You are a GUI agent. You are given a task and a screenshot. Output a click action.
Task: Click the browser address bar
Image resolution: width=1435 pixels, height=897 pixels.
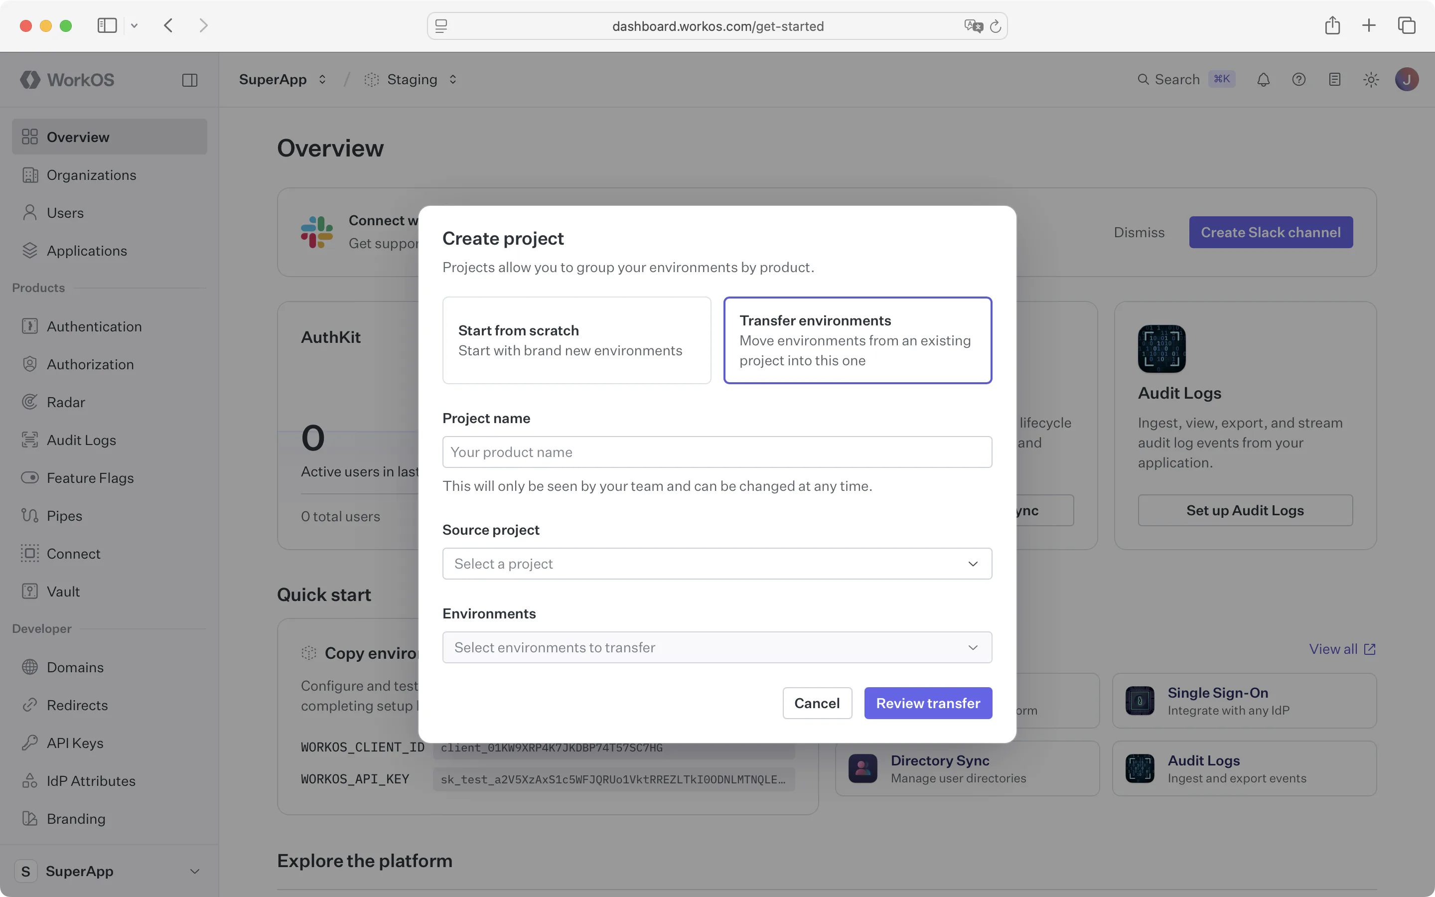[717, 26]
